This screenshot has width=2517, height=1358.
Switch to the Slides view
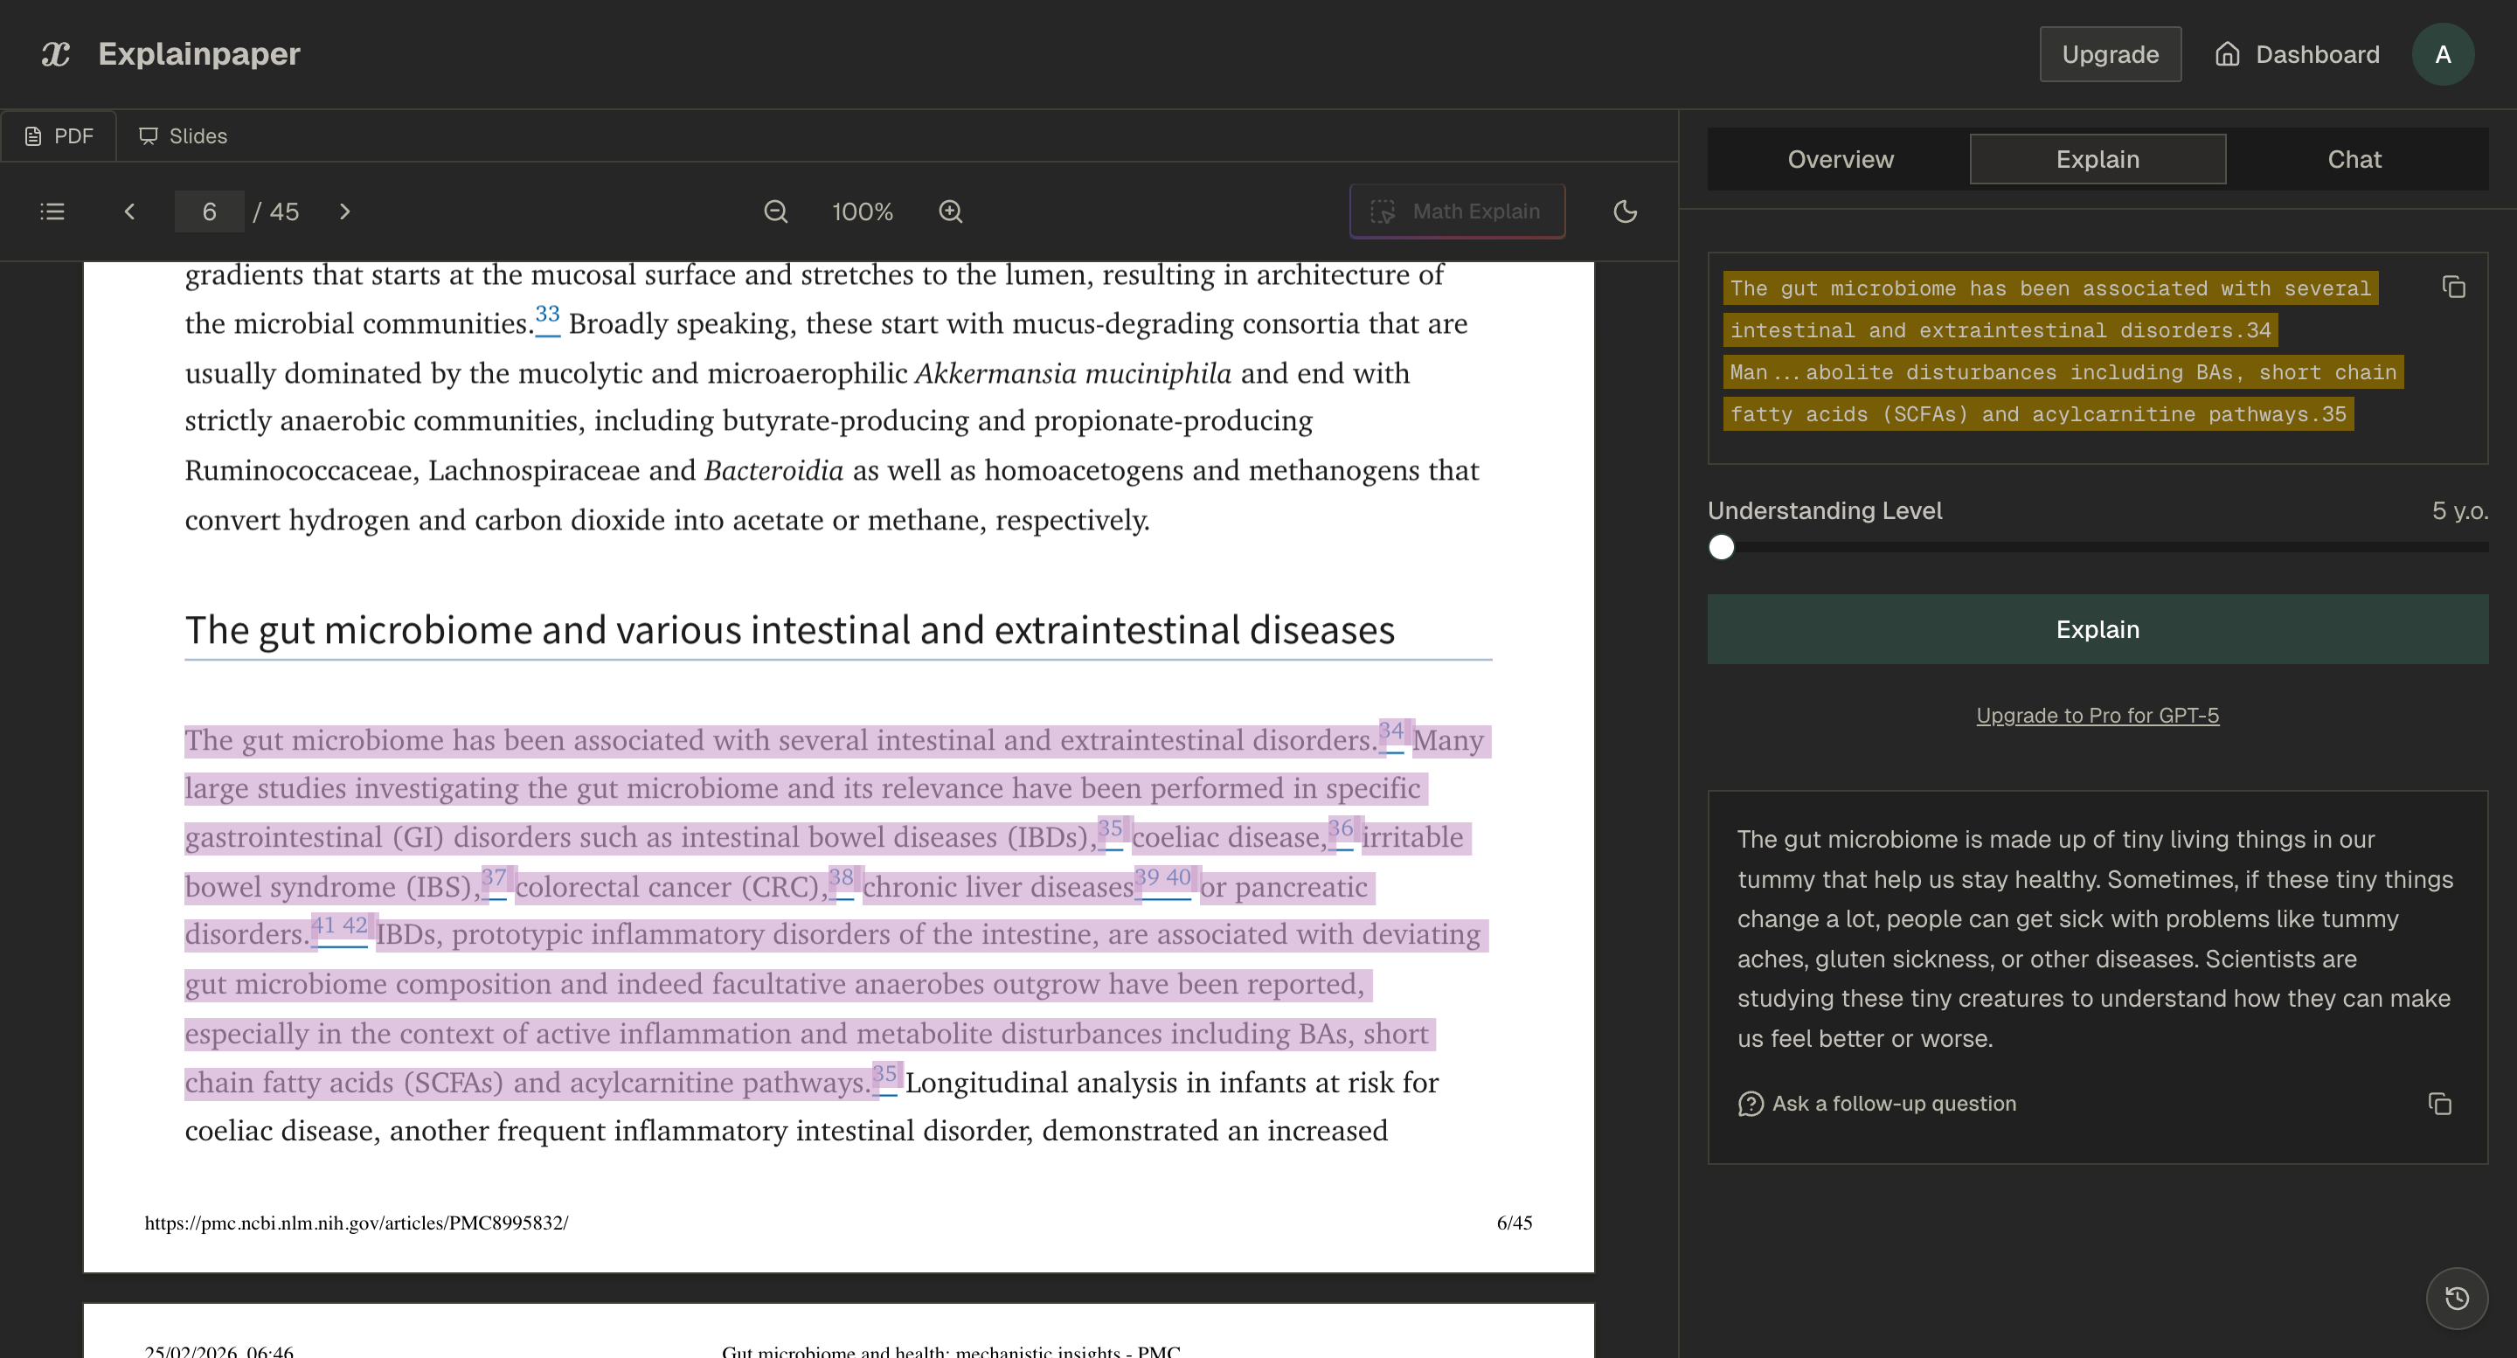(x=182, y=135)
